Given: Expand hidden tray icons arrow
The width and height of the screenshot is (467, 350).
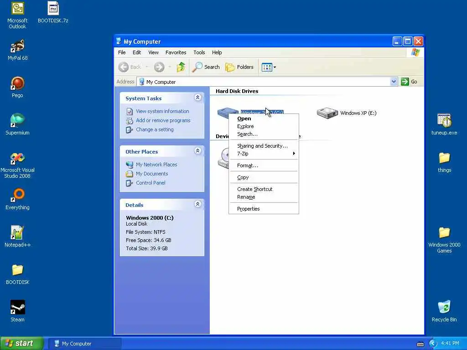Looking at the screenshot, I should click(x=433, y=344).
